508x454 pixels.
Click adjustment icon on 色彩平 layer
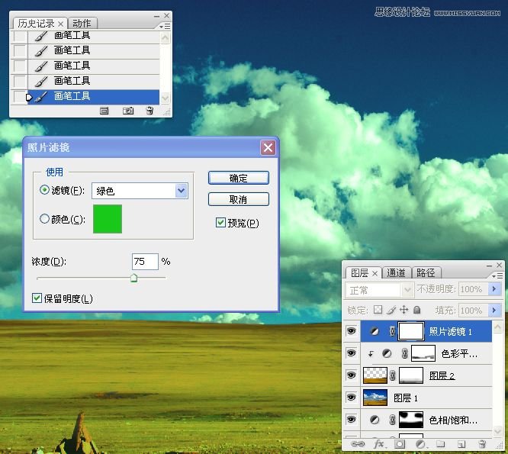click(x=387, y=353)
